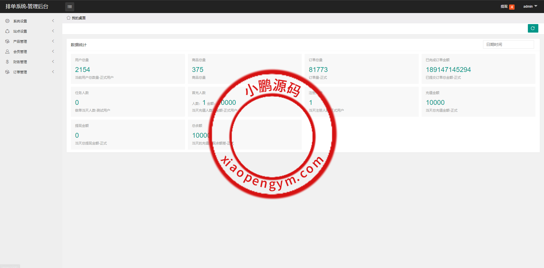Screen dimensions: 544x268
Task: Open the admin user dropdown
Action: click(530, 7)
